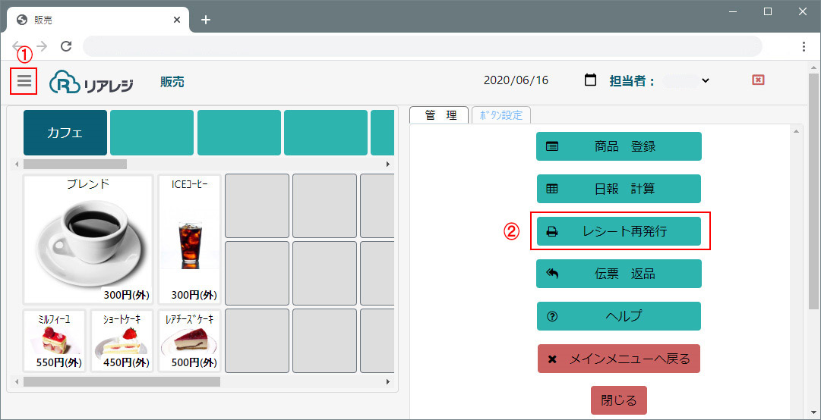Click the 日報 計算 button
This screenshot has height=420, width=821.
[619, 189]
